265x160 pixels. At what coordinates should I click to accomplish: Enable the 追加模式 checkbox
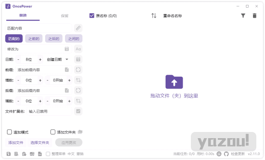tap(9, 132)
